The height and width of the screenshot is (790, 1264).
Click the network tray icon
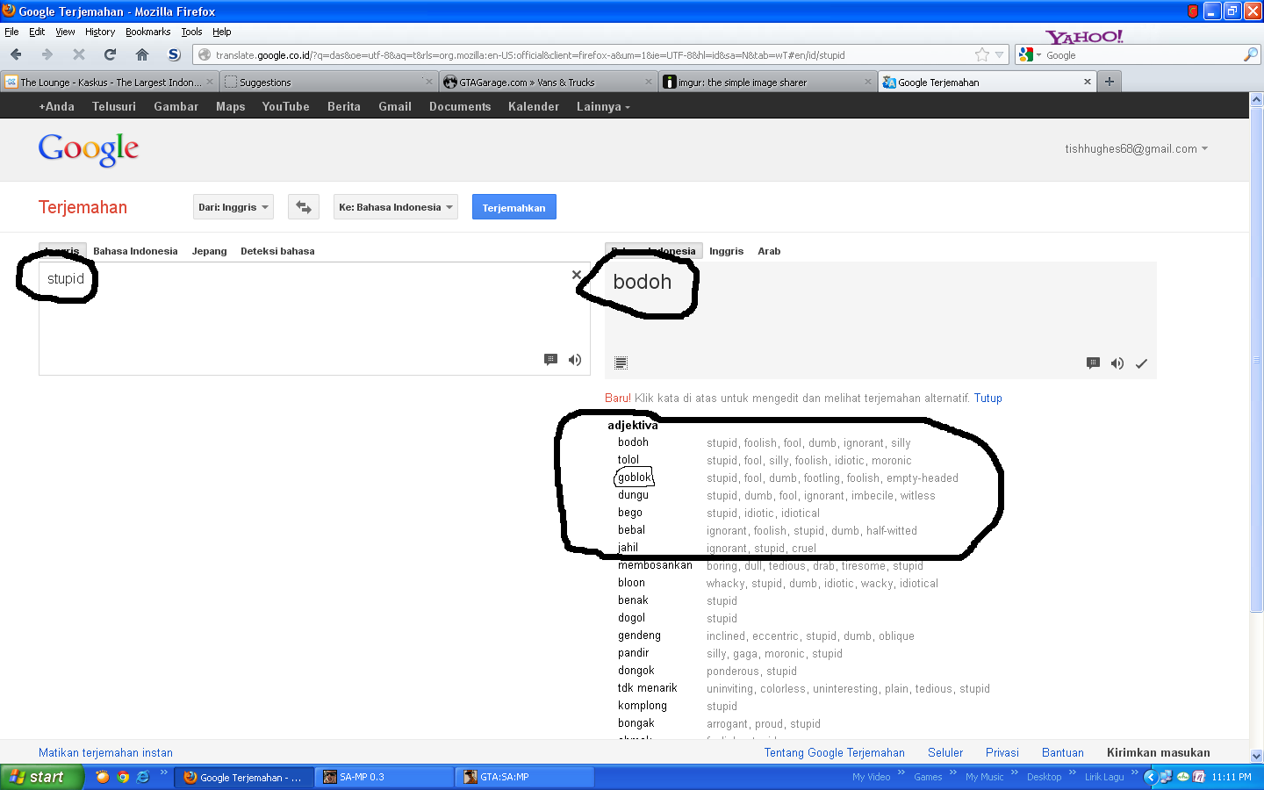click(x=1166, y=777)
